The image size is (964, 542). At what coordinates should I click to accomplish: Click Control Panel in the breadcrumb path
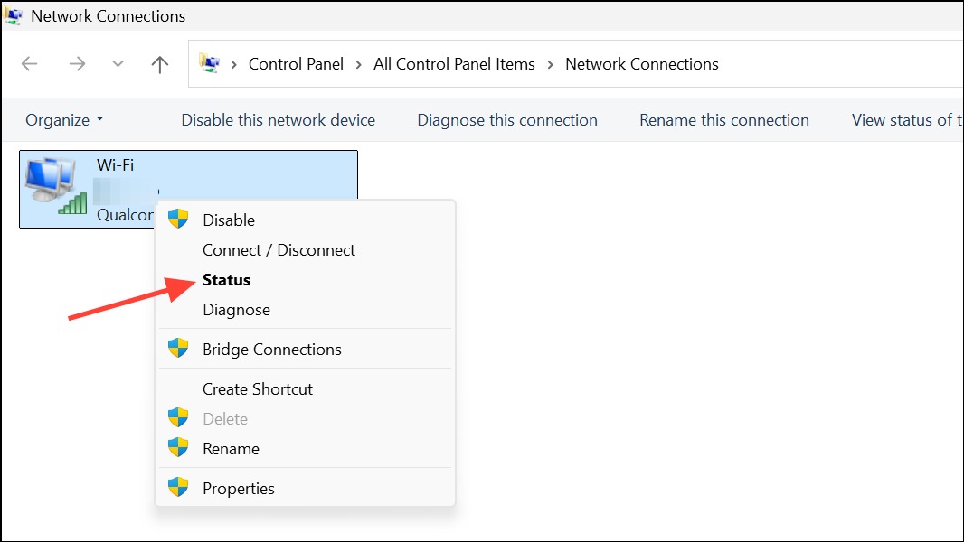pyautogui.click(x=296, y=64)
